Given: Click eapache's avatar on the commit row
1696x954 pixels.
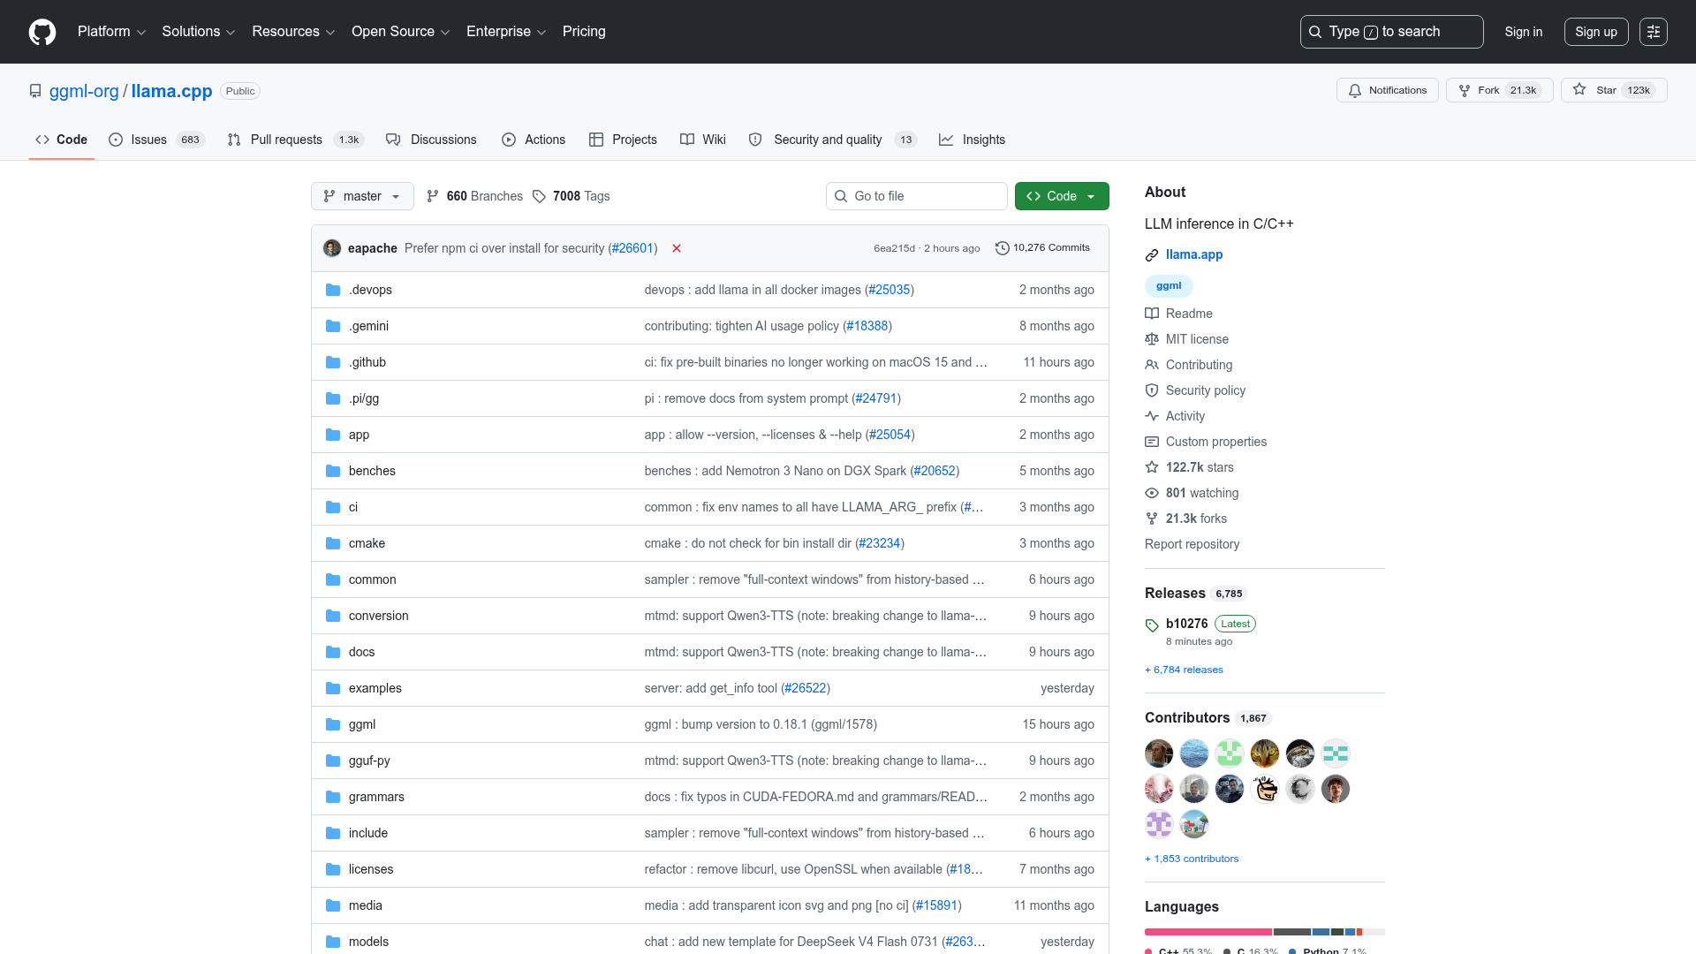Looking at the screenshot, I should click(332, 248).
